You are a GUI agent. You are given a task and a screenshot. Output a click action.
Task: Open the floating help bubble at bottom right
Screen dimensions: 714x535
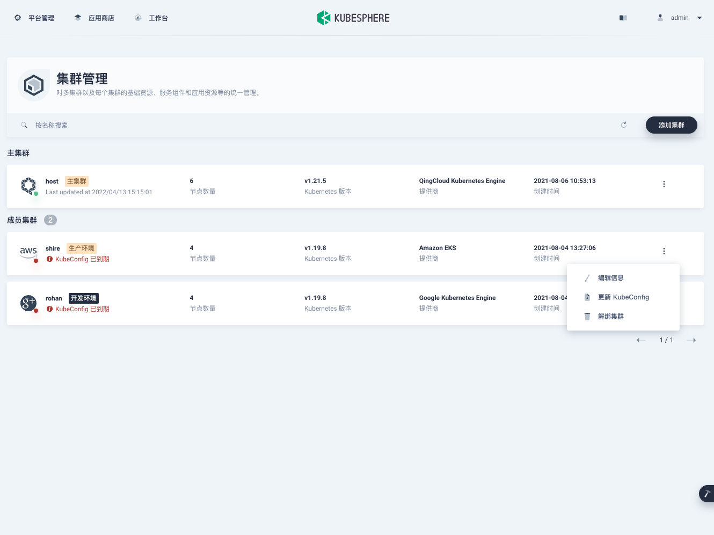click(x=707, y=494)
